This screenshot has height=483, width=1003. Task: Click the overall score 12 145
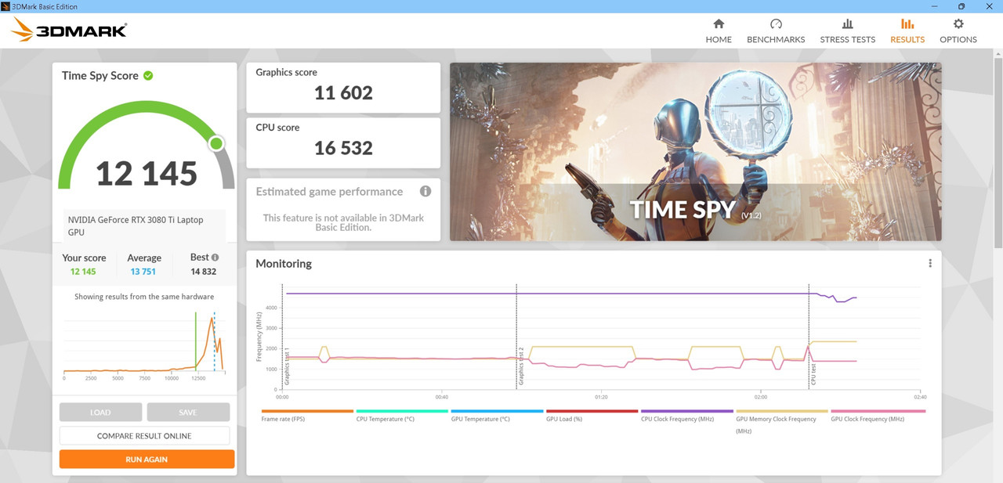(x=147, y=173)
